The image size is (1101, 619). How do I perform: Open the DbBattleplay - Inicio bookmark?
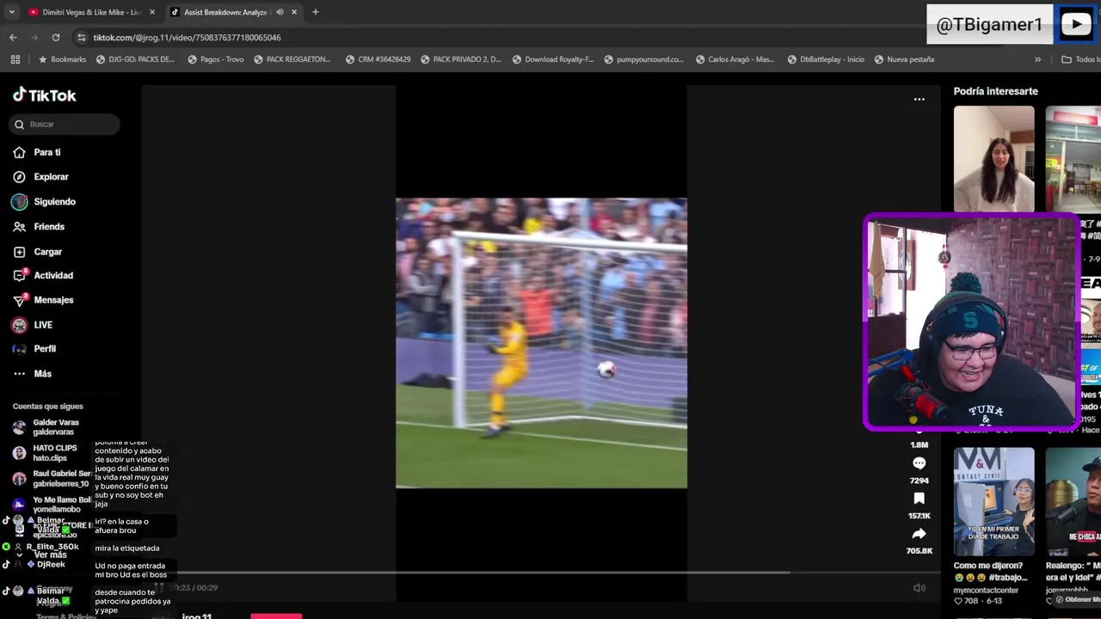point(825,59)
